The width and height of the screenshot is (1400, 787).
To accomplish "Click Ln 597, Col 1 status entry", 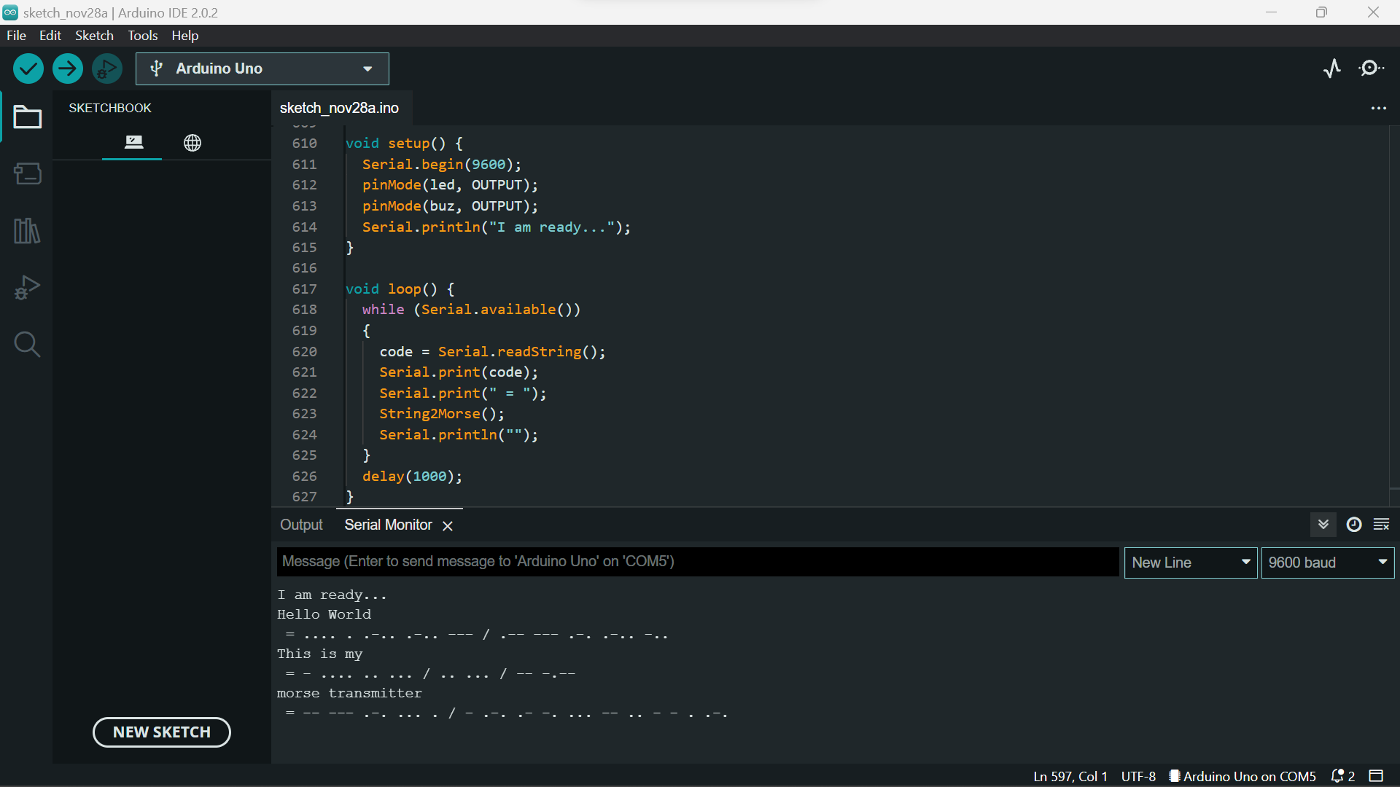I will [1070, 776].
